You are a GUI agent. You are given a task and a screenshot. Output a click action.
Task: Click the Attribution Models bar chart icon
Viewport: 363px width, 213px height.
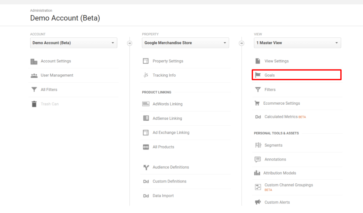pos(257,173)
